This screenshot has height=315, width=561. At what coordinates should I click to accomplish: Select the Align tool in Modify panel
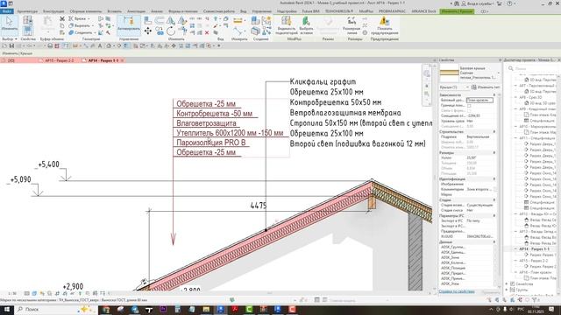pos(148,21)
